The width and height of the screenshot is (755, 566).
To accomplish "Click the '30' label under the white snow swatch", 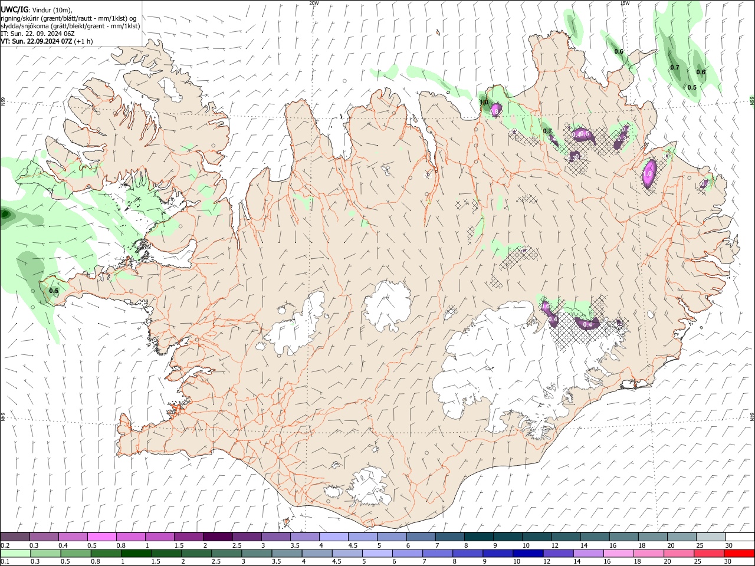I will 728,545.
